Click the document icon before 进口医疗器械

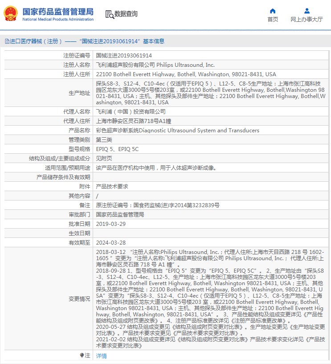point(7,41)
